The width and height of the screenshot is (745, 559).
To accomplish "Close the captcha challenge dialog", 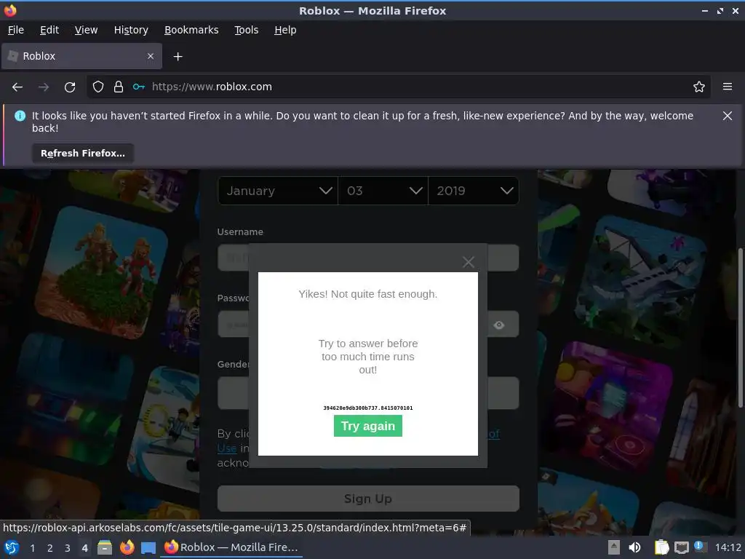I will tap(469, 262).
